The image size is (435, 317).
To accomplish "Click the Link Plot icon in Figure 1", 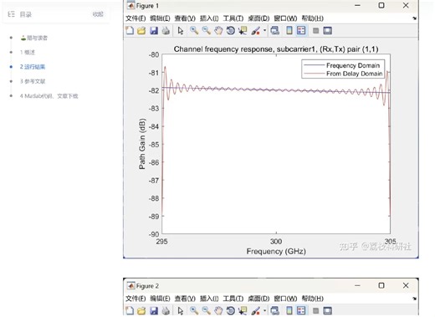I will (275, 30).
